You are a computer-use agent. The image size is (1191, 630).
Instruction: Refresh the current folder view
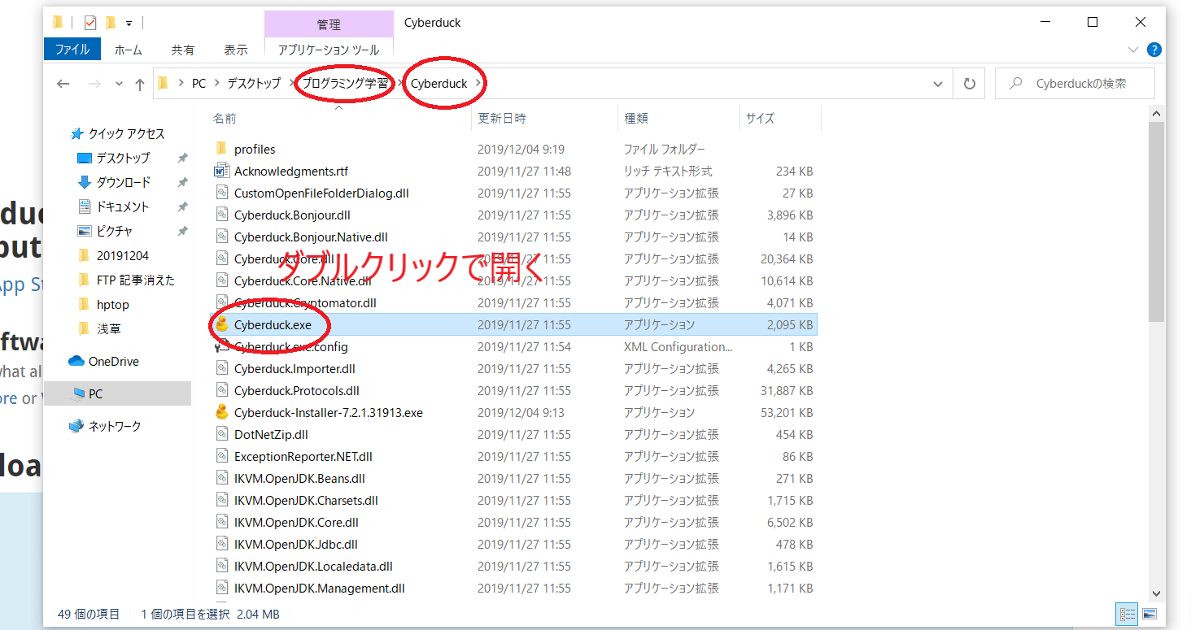(x=969, y=84)
